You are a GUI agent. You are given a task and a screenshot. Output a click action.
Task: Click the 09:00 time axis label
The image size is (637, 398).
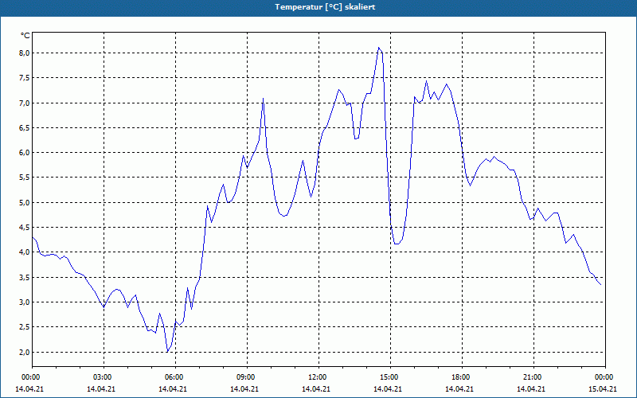pos(247,377)
